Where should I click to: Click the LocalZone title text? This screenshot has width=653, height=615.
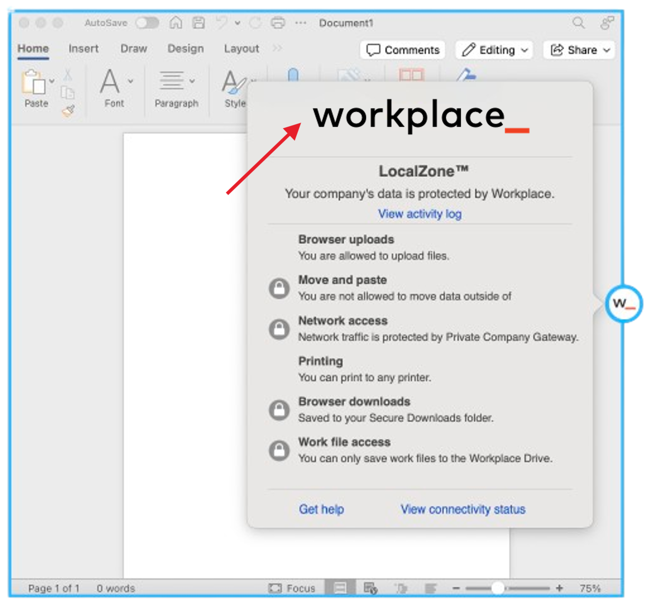pyautogui.click(x=423, y=171)
